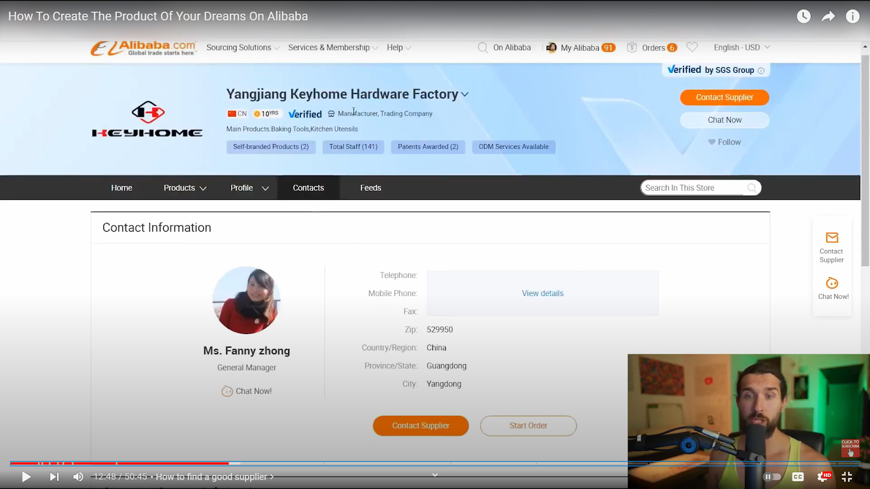Click the lower Contact Supplier button
The width and height of the screenshot is (870, 489).
(421, 426)
